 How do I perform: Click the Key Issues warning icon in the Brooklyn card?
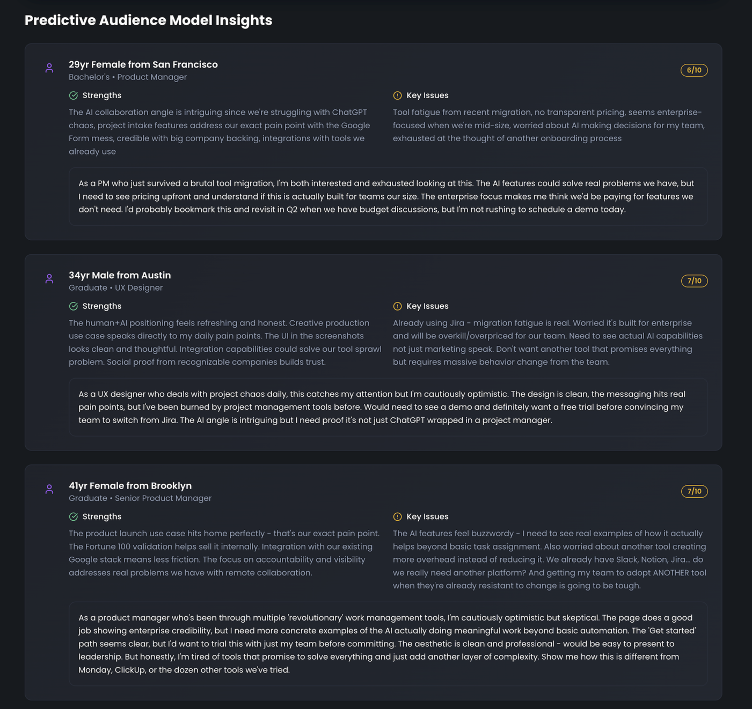pos(397,516)
